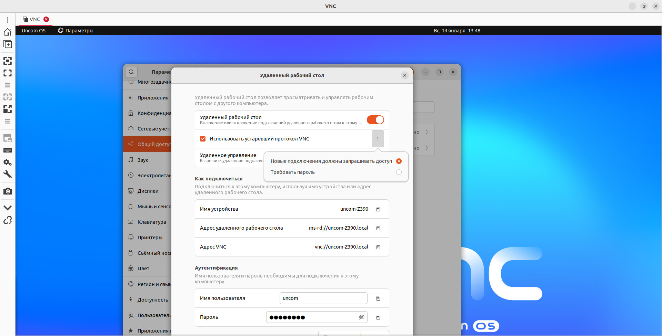Open 'Доступность' settings
Screen dimensions: 662x336
[x=147, y=300]
